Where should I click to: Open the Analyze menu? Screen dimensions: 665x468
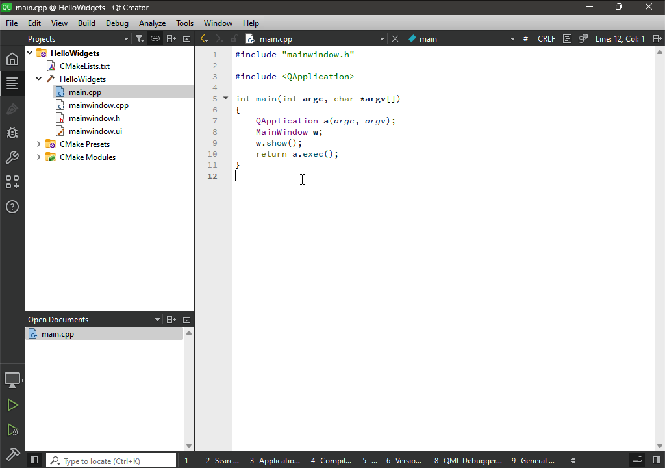click(152, 23)
